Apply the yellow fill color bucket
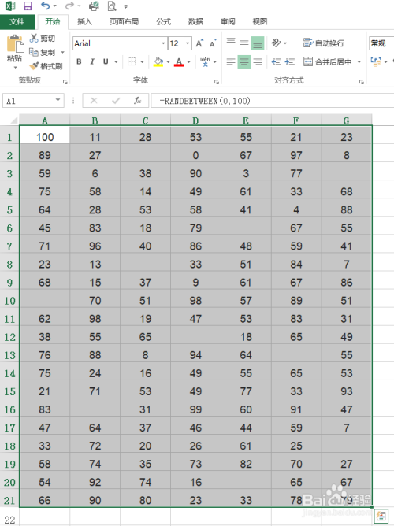 tap(158, 61)
